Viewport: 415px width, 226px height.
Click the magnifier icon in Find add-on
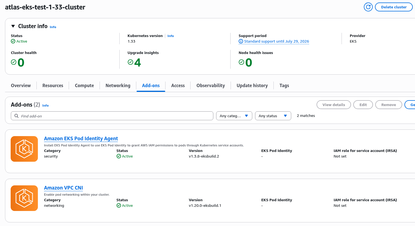tap(16, 116)
